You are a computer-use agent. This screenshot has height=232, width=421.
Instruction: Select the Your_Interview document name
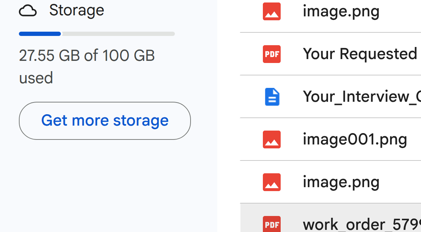pyautogui.click(x=362, y=96)
